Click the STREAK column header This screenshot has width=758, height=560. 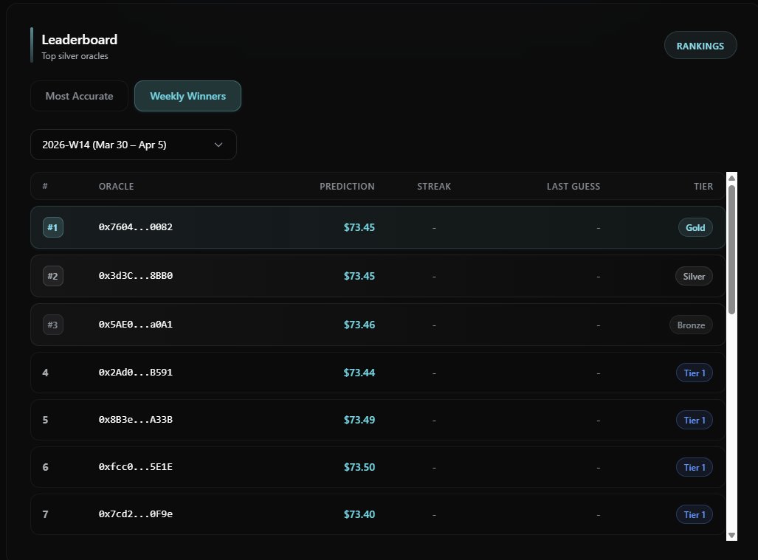click(434, 187)
